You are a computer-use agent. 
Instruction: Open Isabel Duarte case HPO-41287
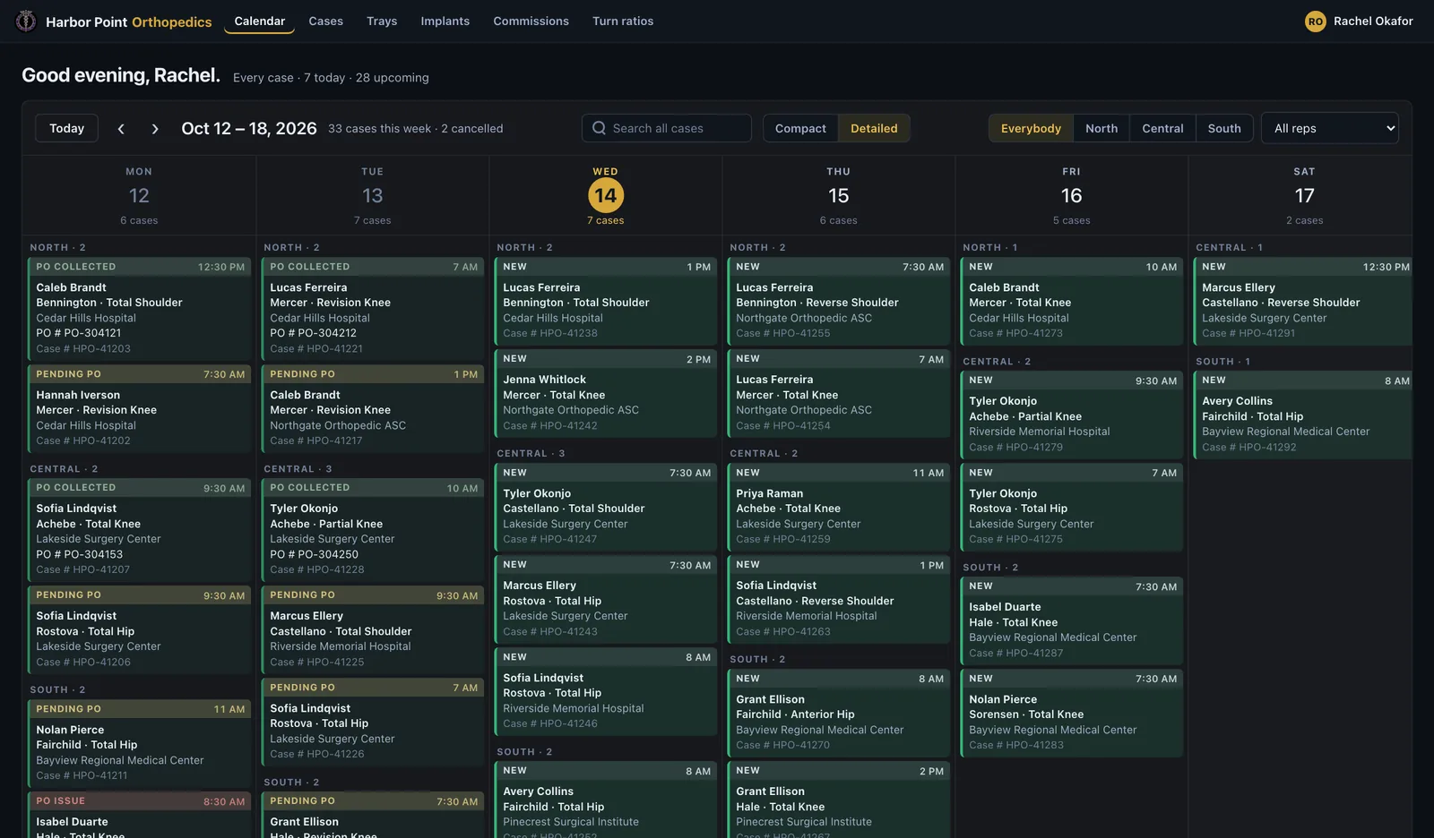(x=1072, y=620)
